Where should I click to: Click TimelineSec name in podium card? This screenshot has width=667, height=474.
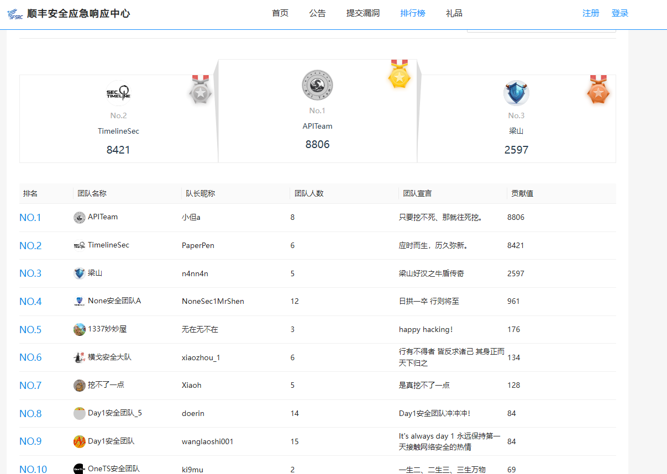tap(118, 131)
